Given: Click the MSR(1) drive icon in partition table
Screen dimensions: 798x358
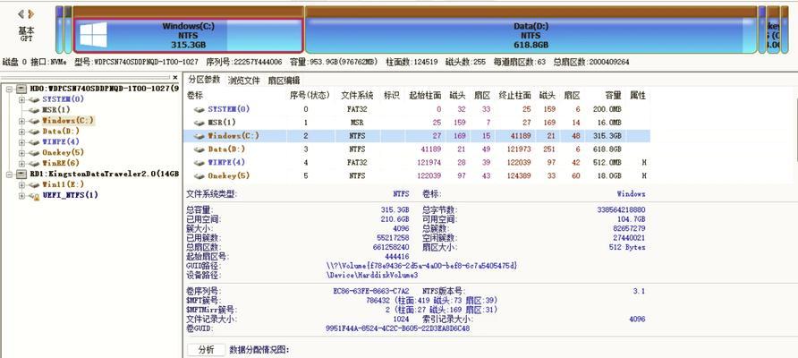Looking at the screenshot, I should (x=199, y=123).
